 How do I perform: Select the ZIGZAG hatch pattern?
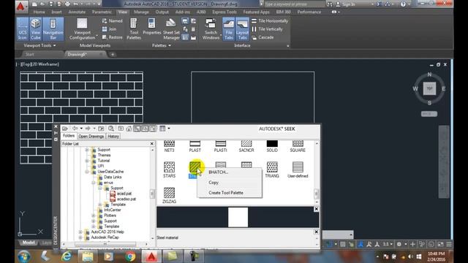[169, 196]
